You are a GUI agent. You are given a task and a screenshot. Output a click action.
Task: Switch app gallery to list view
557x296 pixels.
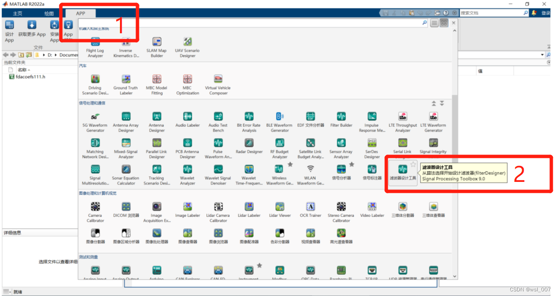point(434,23)
